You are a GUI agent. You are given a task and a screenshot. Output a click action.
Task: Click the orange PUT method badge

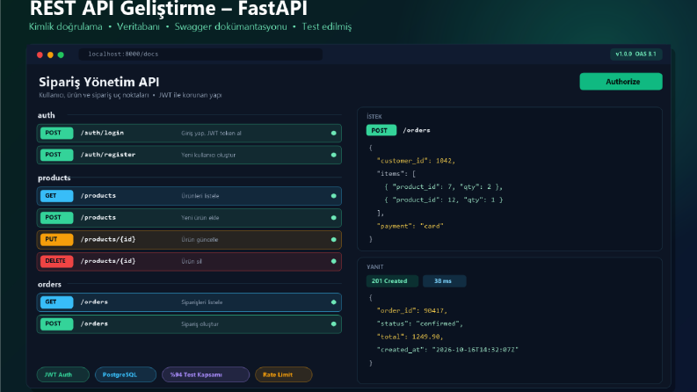(56, 239)
